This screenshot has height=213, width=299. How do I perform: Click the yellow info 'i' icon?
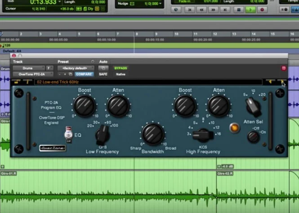point(27,82)
